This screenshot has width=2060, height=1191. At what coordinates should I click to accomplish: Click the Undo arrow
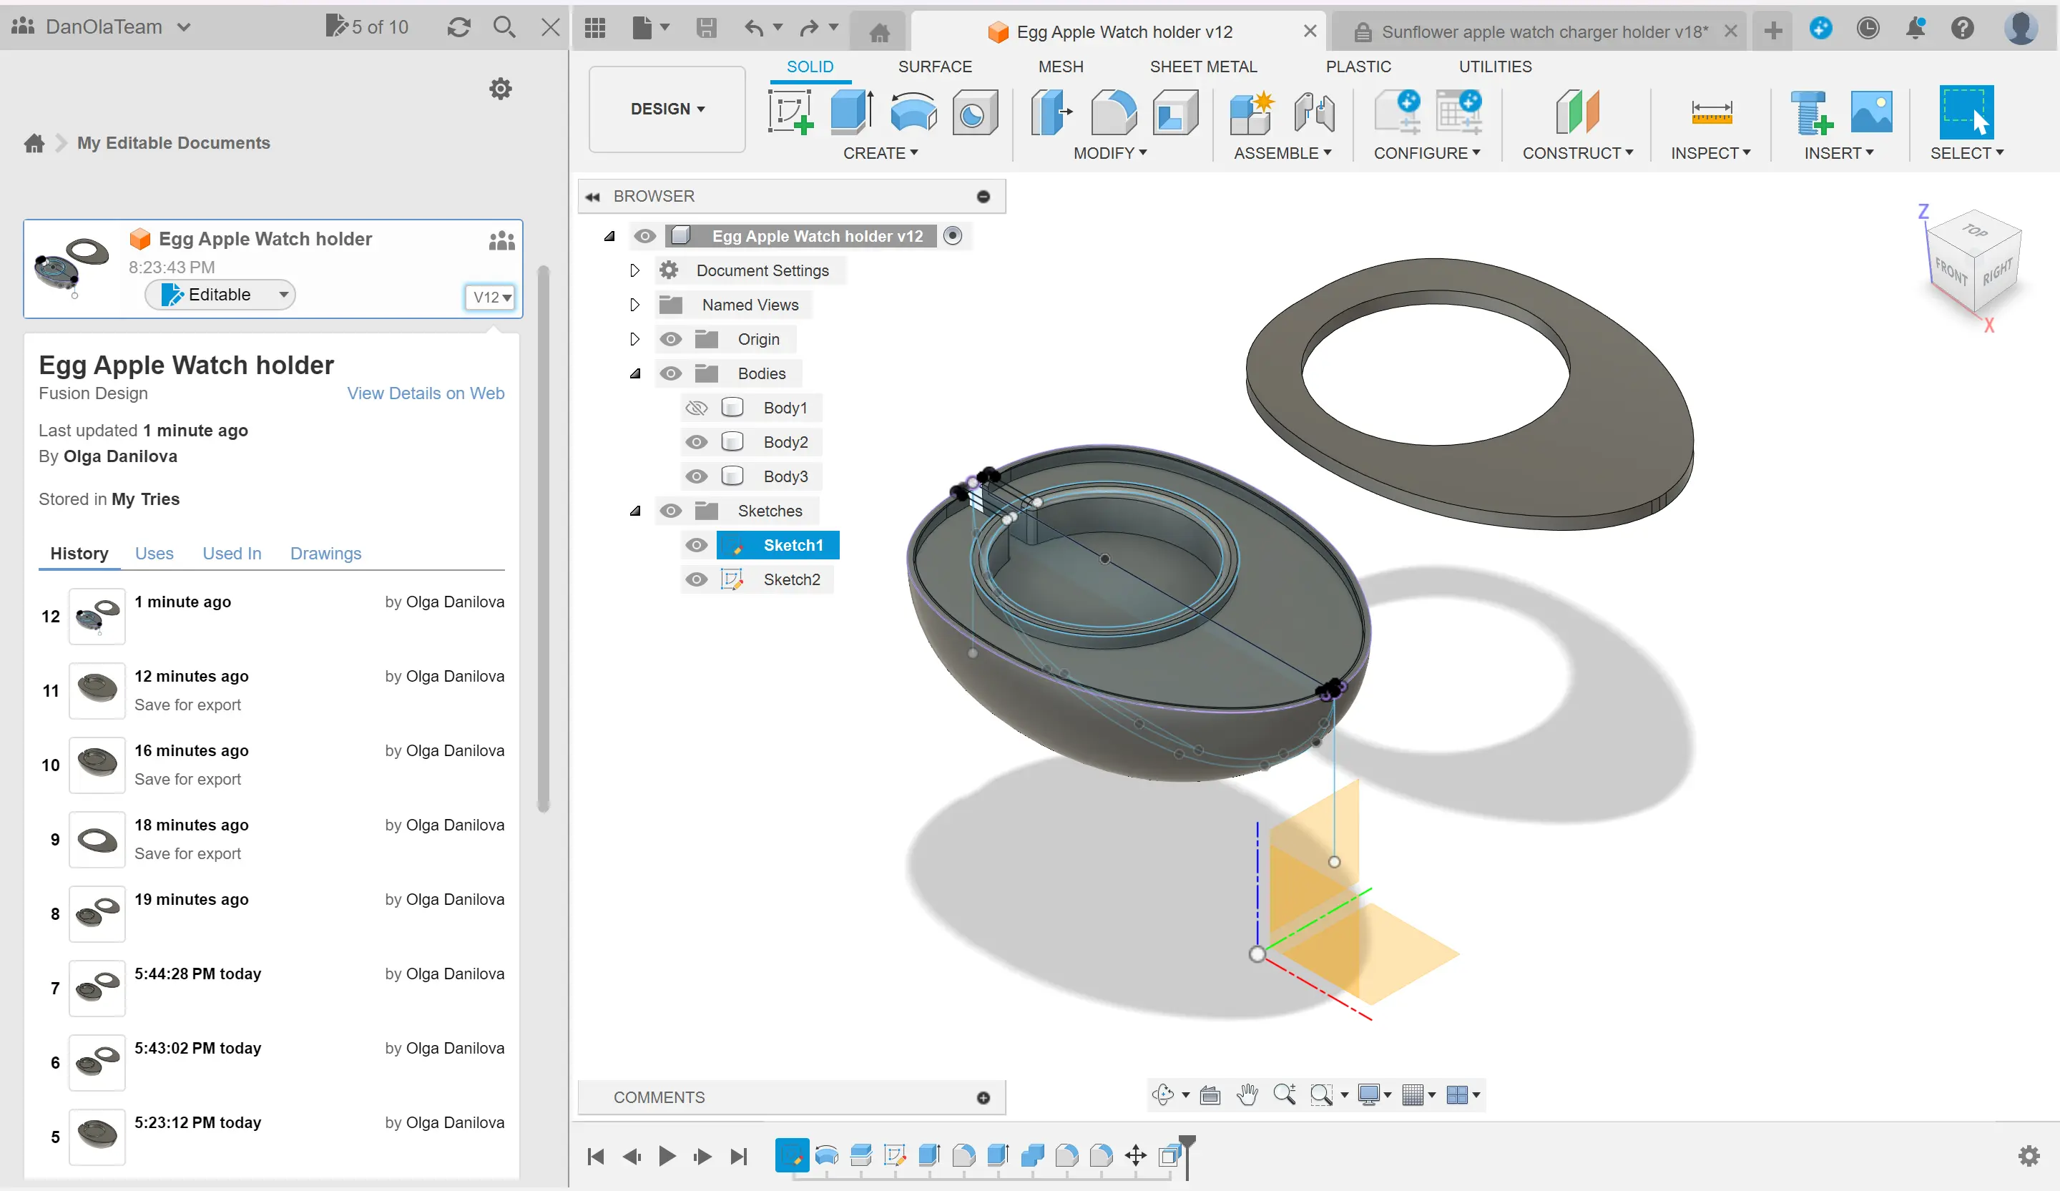pyautogui.click(x=754, y=29)
